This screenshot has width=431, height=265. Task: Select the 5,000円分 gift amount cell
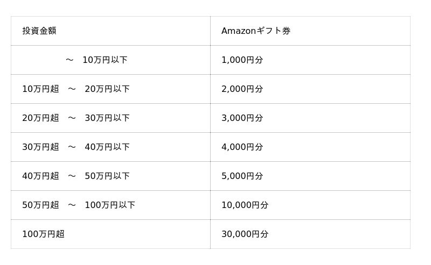point(242,176)
